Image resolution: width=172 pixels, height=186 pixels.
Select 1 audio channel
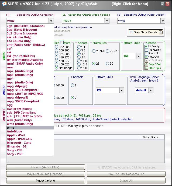(x=72, y=85)
